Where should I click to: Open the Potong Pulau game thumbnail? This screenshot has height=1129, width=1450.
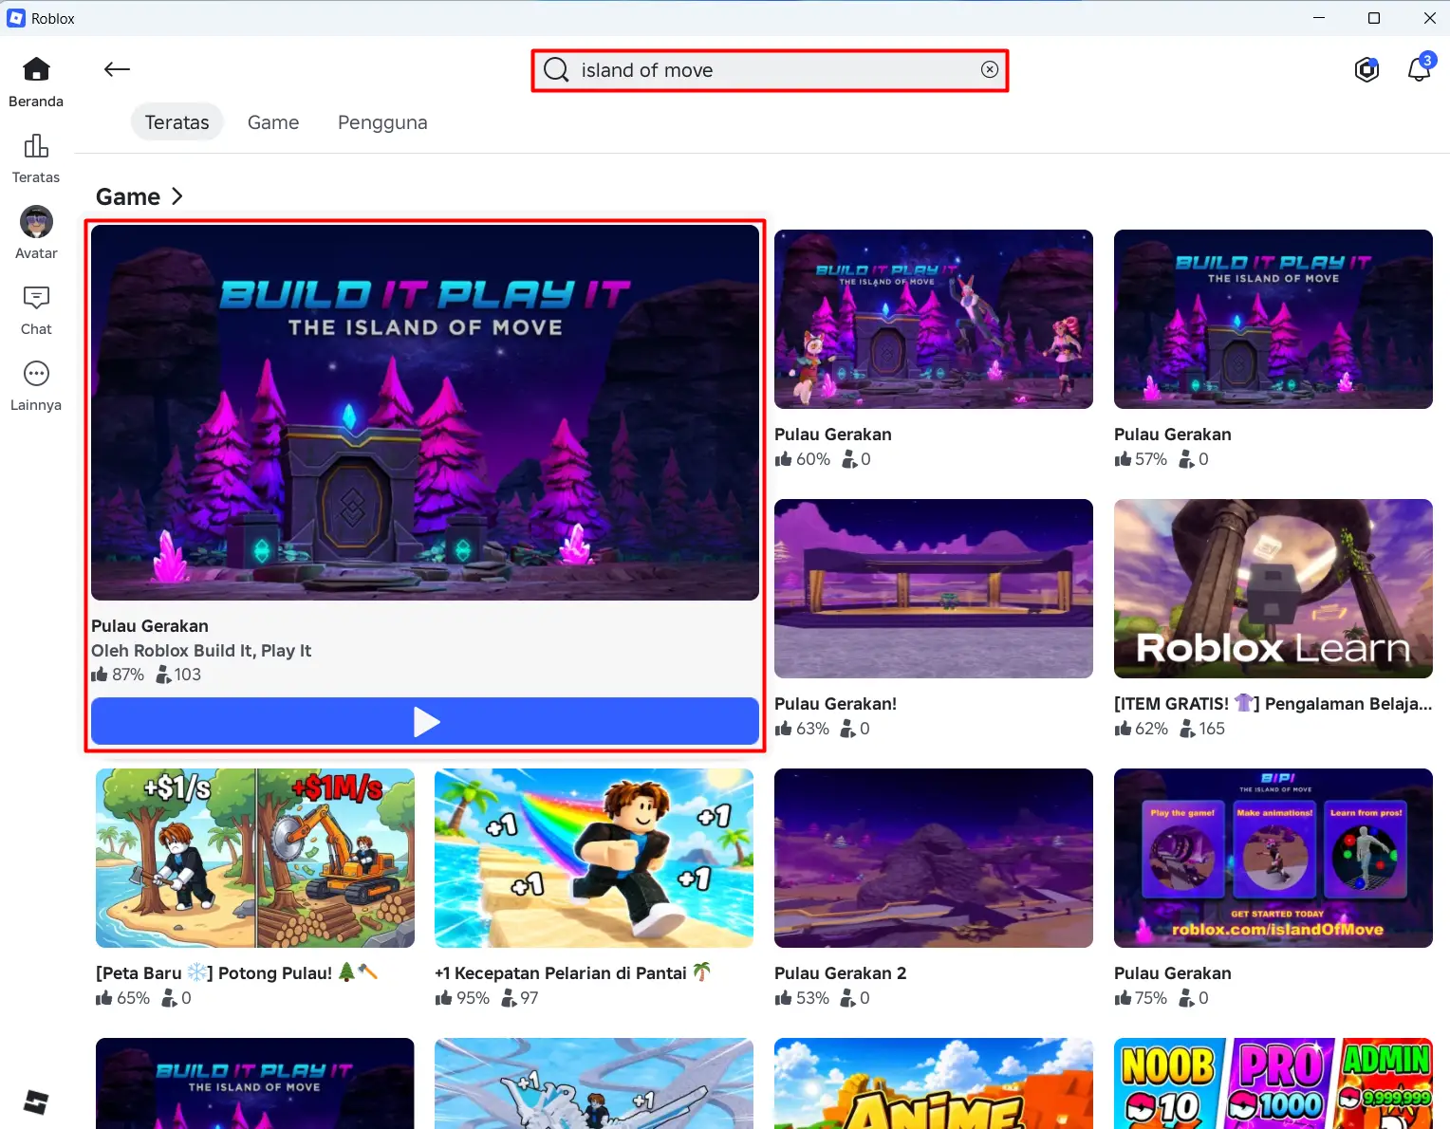255,858
